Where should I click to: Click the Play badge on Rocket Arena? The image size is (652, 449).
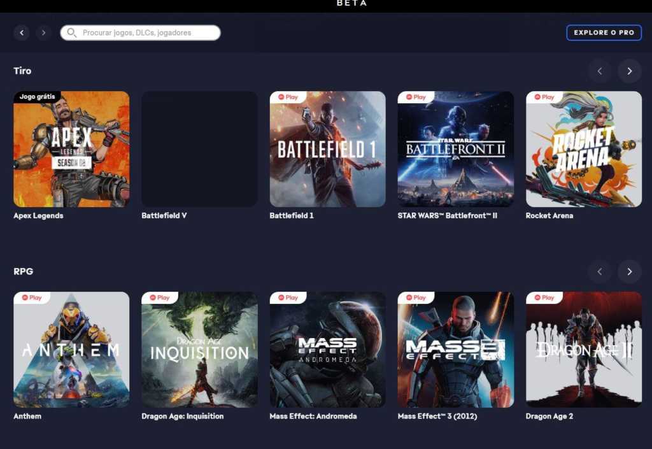click(x=544, y=97)
